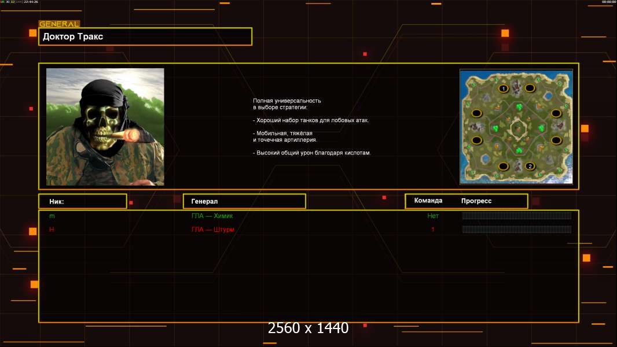Select player H nickname row

pyautogui.click(x=52, y=230)
